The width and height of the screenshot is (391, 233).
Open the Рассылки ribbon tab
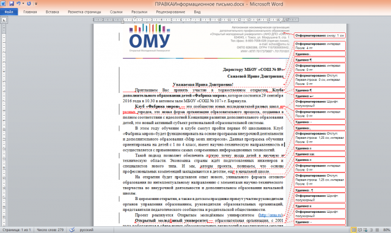[139, 12]
